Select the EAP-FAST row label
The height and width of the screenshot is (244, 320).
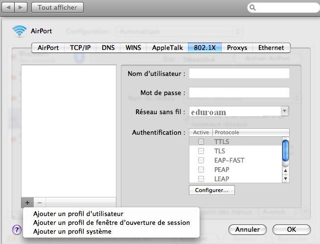click(x=229, y=160)
